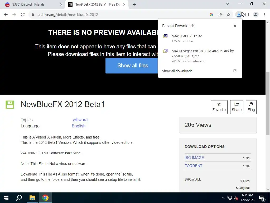View site info via the padlock icon
Viewport: 270px width, 203px height.
[33, 15]
